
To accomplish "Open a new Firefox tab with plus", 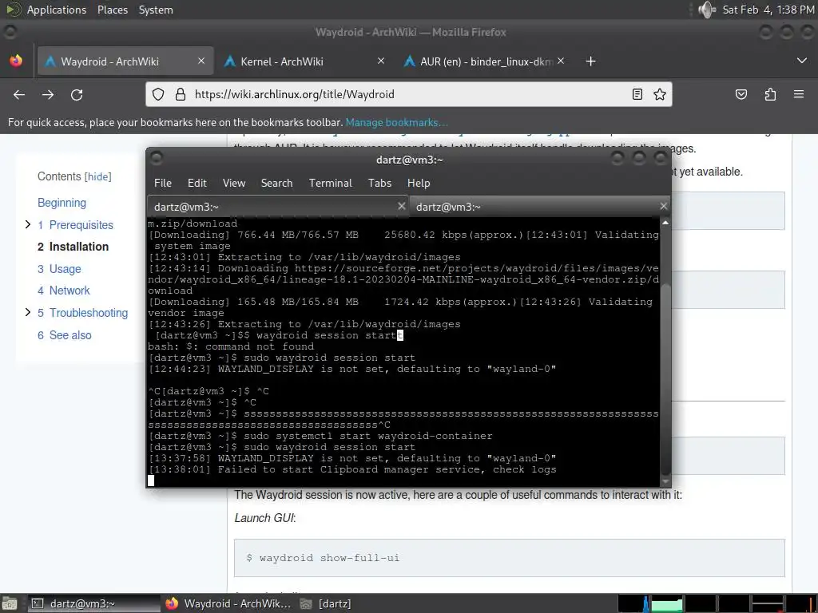I will pyautogui.click(x=590, y=61).
